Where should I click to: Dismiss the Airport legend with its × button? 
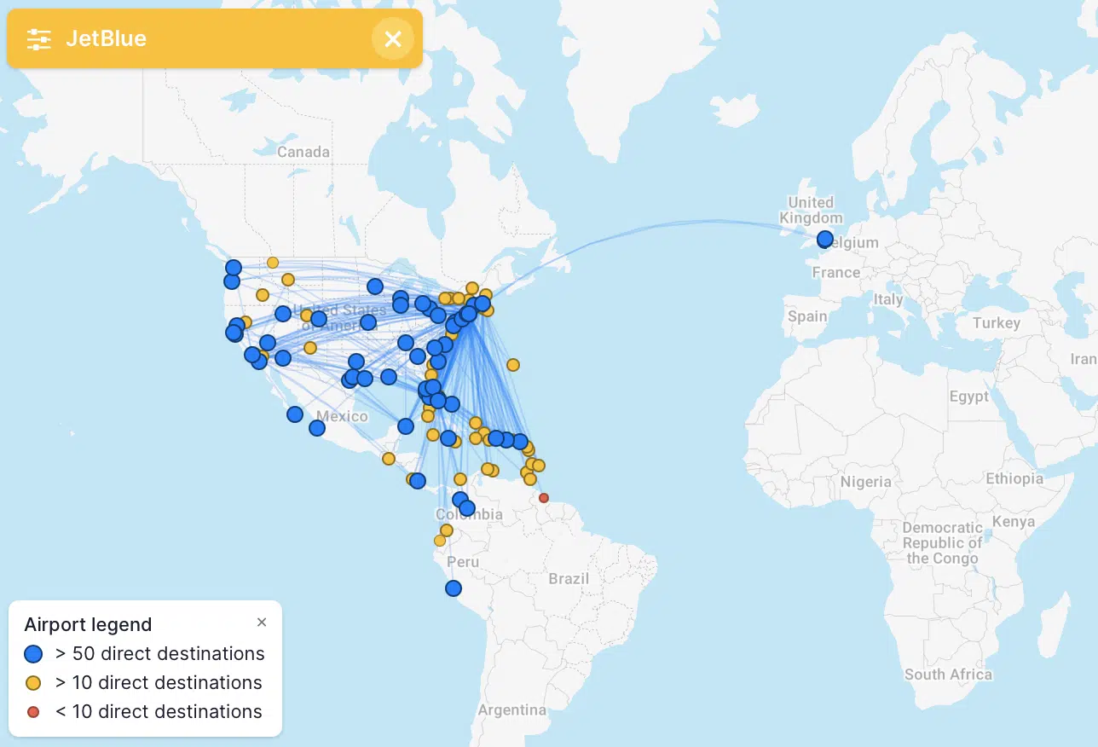pos(262,622)
